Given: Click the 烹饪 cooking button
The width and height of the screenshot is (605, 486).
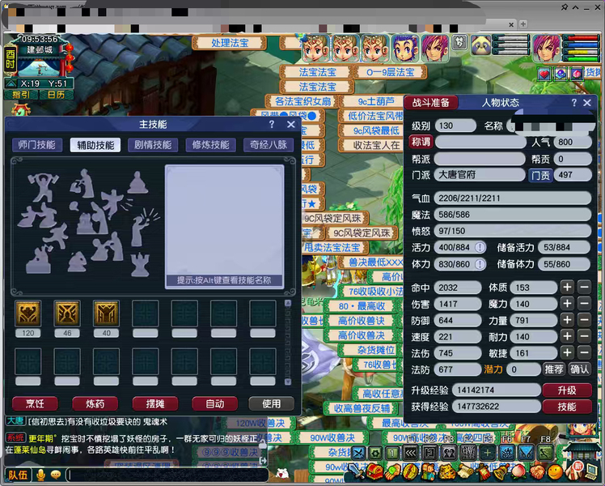Looking at the screenshot, I should click(x=35, y=403).
